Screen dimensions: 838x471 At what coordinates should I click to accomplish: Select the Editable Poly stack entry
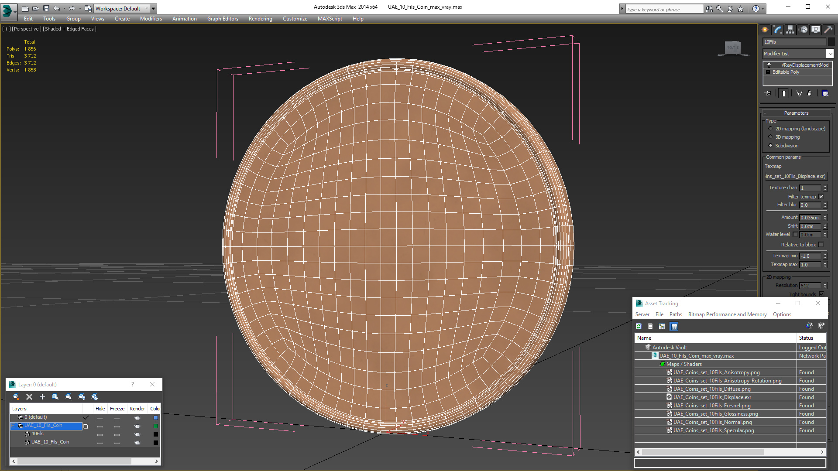coord(786,72)
